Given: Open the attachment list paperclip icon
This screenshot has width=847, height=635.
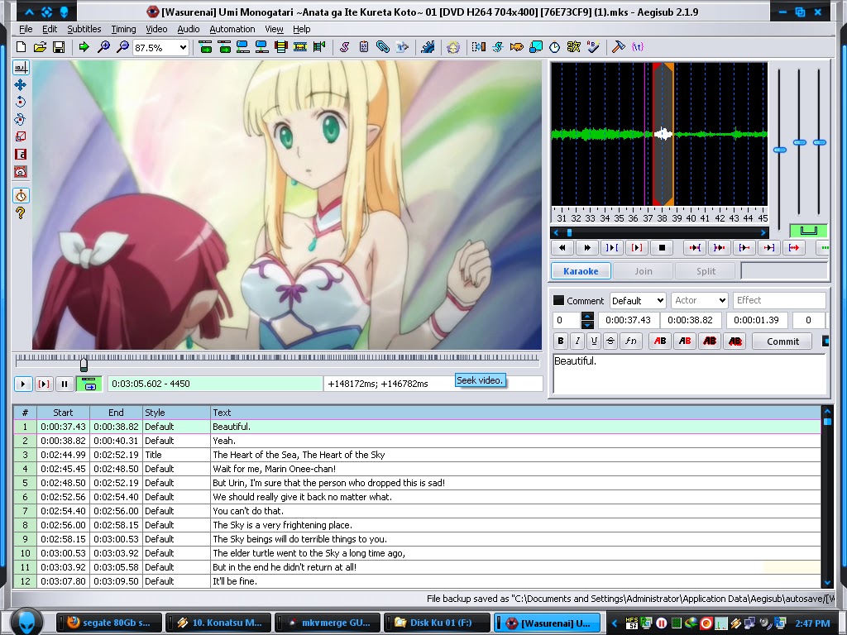Looking at the screenshot, I should click(x=382, y=47).
